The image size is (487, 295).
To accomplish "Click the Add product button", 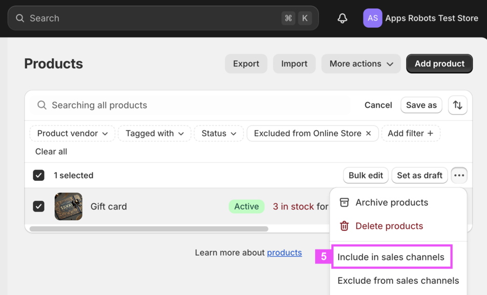I will 439,64.
